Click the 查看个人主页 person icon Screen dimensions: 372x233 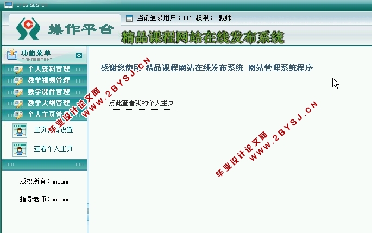20,149
